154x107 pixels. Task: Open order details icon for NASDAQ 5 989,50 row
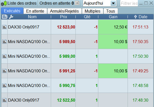click(x=5, y=42)
